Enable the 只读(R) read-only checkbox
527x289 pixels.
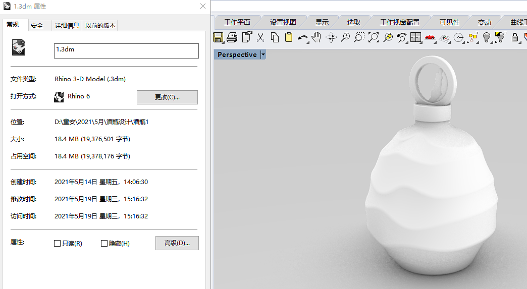coord(57,243)
